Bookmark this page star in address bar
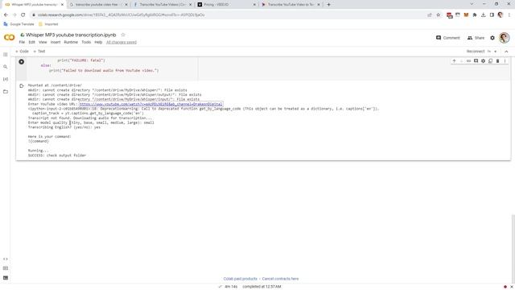Viewport: 515px width, 290px height. click(x=438, y=14)
